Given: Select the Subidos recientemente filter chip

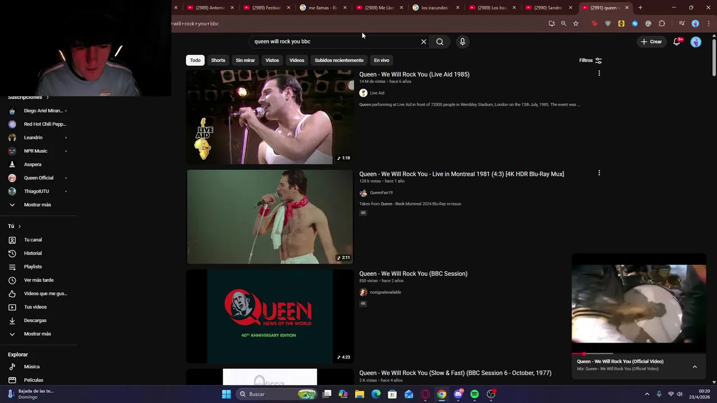Looking at the screenshot, I should pyautogui.click(x=339, y=60).
